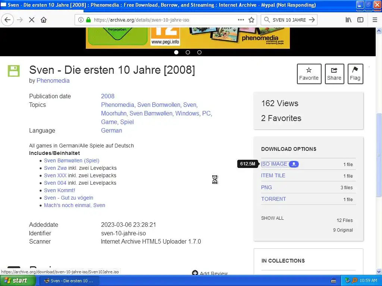Image resolution: width=382 pixels, height=286 pixels.
Task: Select the first carousel dot
Action: tap(176, 52)
